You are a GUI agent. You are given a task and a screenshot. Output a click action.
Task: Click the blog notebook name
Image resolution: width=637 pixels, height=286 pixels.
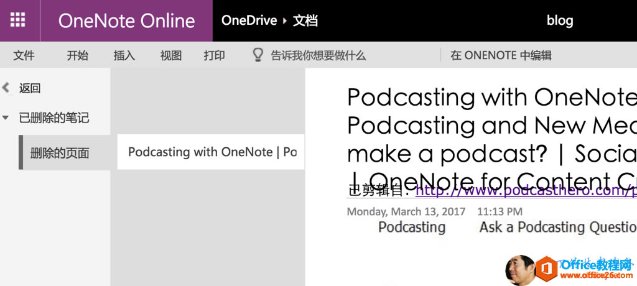click(x=560, y=21)
